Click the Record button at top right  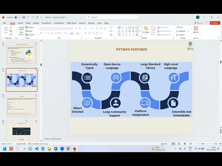[x=199, y=23]
